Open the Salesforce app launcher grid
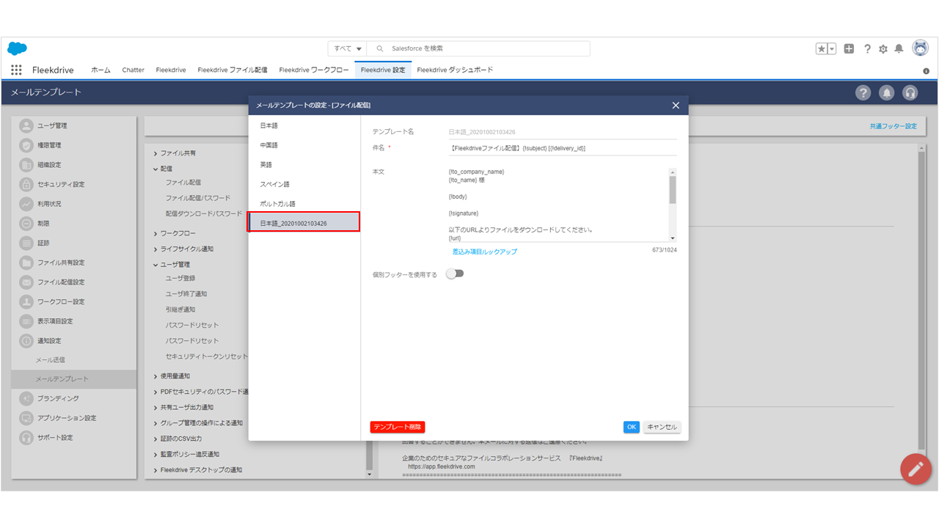The width and height of the screenshot is (939, 528). click(16, 70)
